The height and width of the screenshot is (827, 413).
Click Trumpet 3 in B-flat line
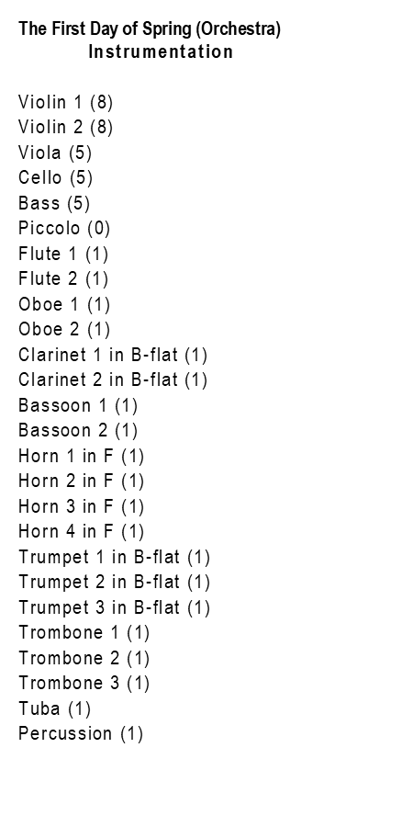pos(115,608)
